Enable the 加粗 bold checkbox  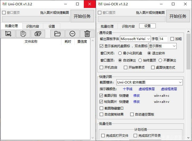pyautogui.click(x=172, y=39)
